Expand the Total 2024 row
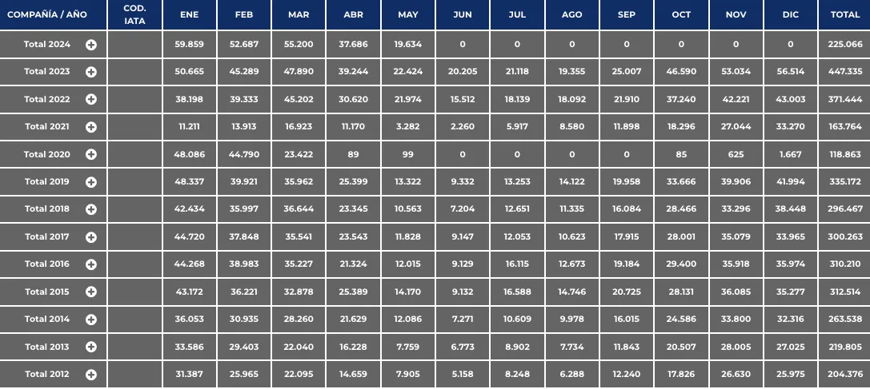 (x=91, y=45)
